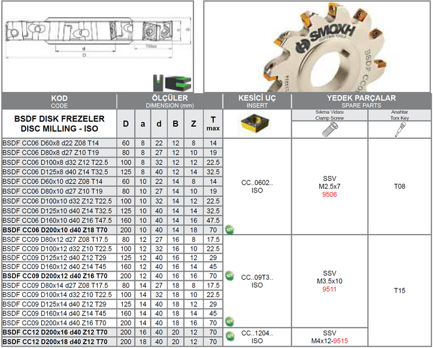Select row BSDF CC06 D100x10 d32 Z12 T22.5
The height and width of the screenshot is (348, 433).
[x=112, y=201]
